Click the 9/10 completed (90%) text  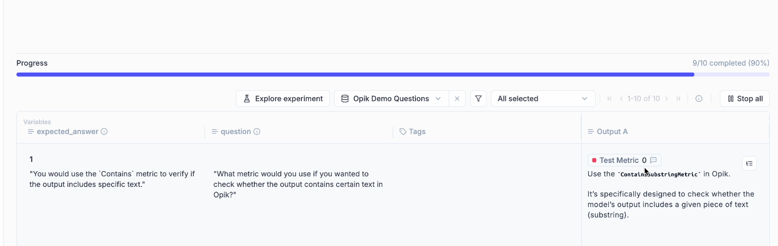(731, 63)
